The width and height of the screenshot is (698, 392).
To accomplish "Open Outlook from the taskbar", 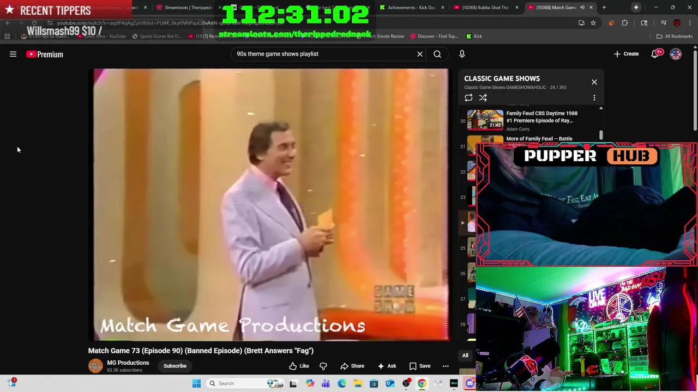I will pos(390,383).
